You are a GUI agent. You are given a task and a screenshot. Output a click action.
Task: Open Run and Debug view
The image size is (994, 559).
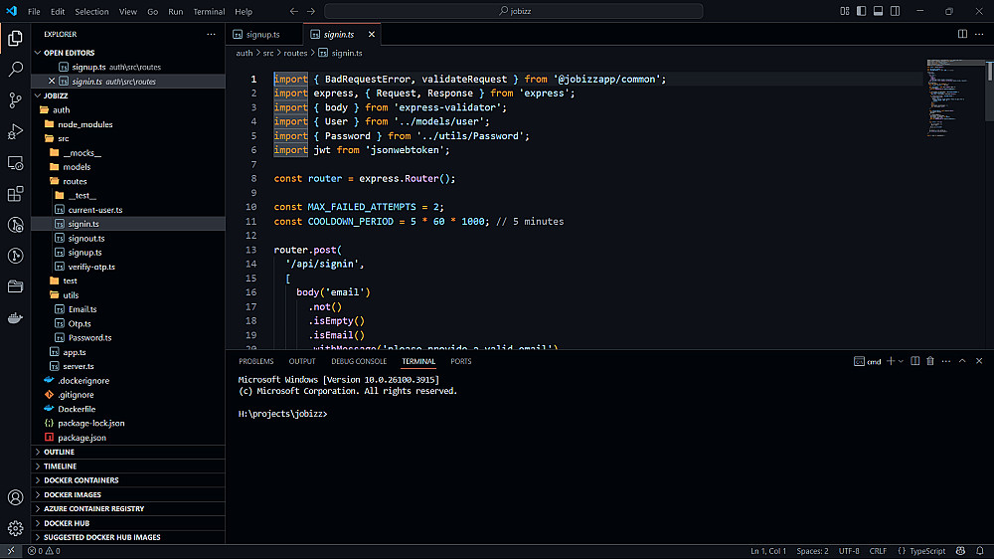point(15,131)
